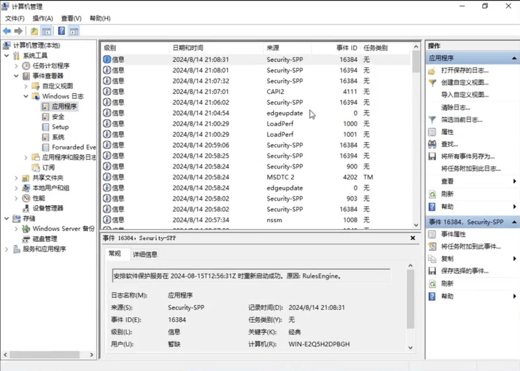Toggle the action pane toolbar icon
The width and height of the screenshot is (520, 371).
coord(74,31)
